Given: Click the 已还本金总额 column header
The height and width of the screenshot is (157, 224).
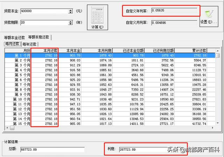Looking at the screenshot, I should point(128,50).
